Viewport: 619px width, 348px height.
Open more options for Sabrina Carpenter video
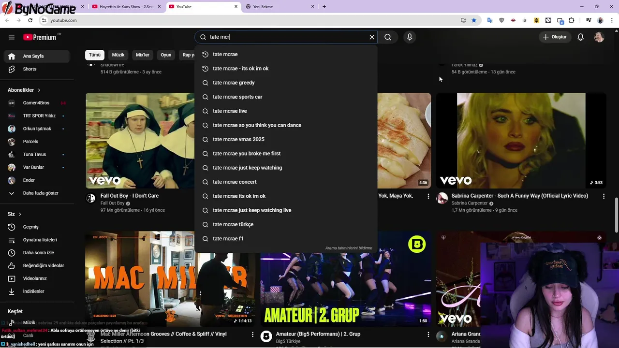pyautogui.click(x=604, y=196)
